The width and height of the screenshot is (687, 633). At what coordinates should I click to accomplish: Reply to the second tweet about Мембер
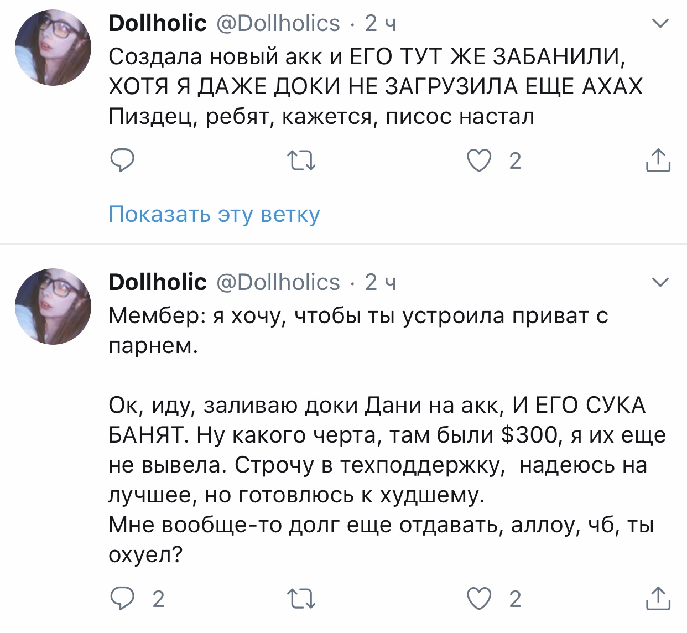(x=122, y=599)
